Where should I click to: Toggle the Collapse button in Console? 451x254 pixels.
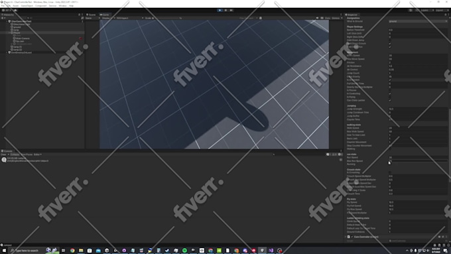click(x=15, y=155)
